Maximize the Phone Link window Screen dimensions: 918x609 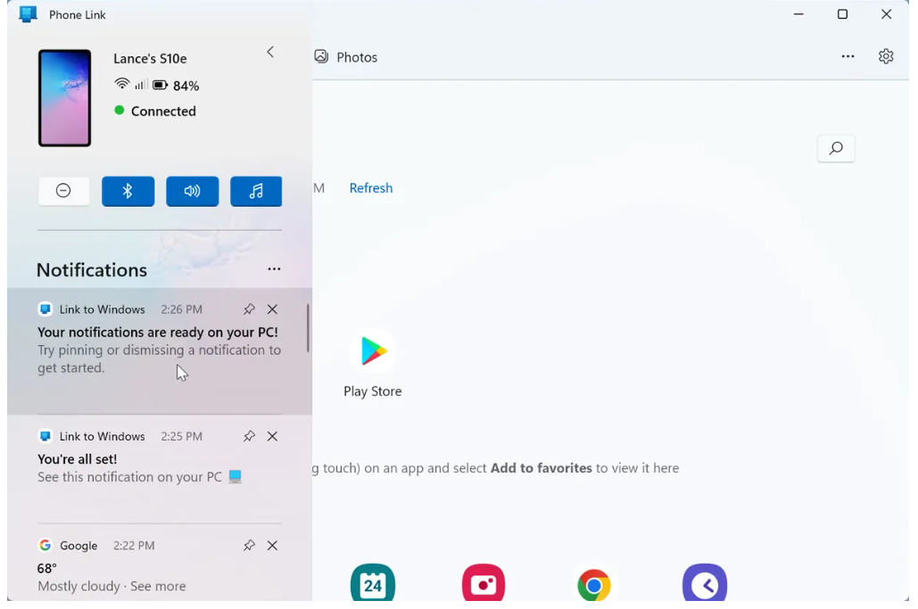pos(842,14)
